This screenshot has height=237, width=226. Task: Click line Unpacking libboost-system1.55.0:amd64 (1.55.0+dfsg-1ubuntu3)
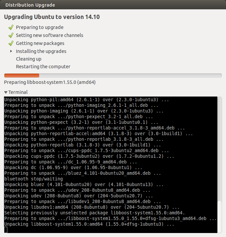[89, 224]
